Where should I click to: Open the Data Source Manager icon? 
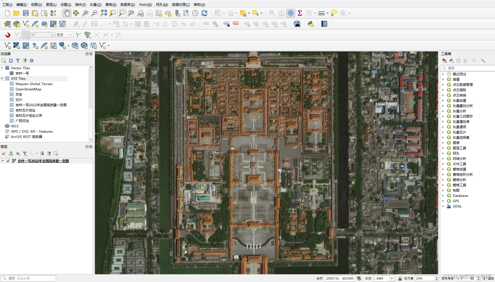pos(7,24)
